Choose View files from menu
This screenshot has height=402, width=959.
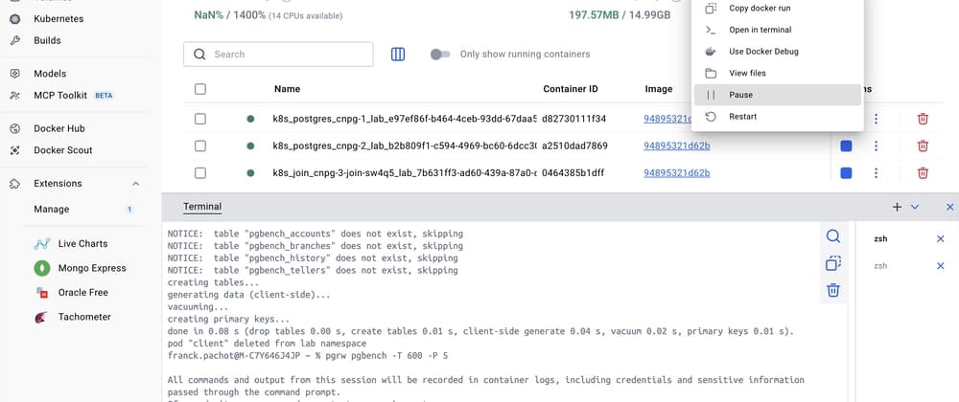pos(778,73)
